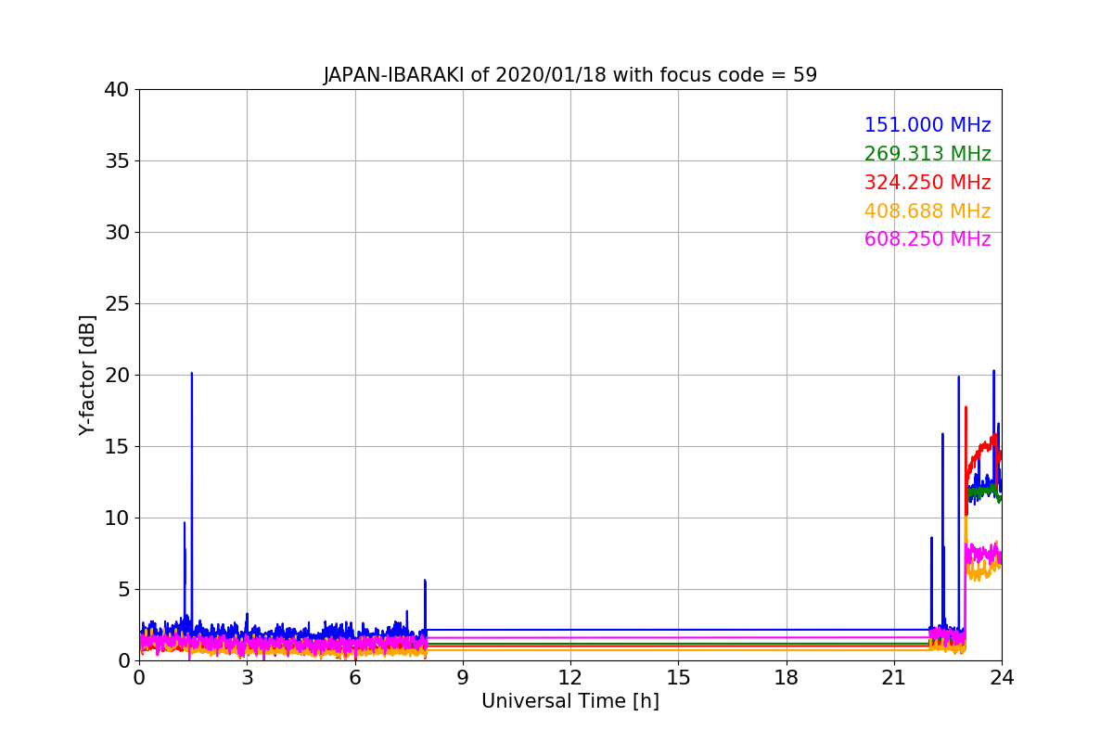Click the y-axis tick label 15

pos(117,447)
